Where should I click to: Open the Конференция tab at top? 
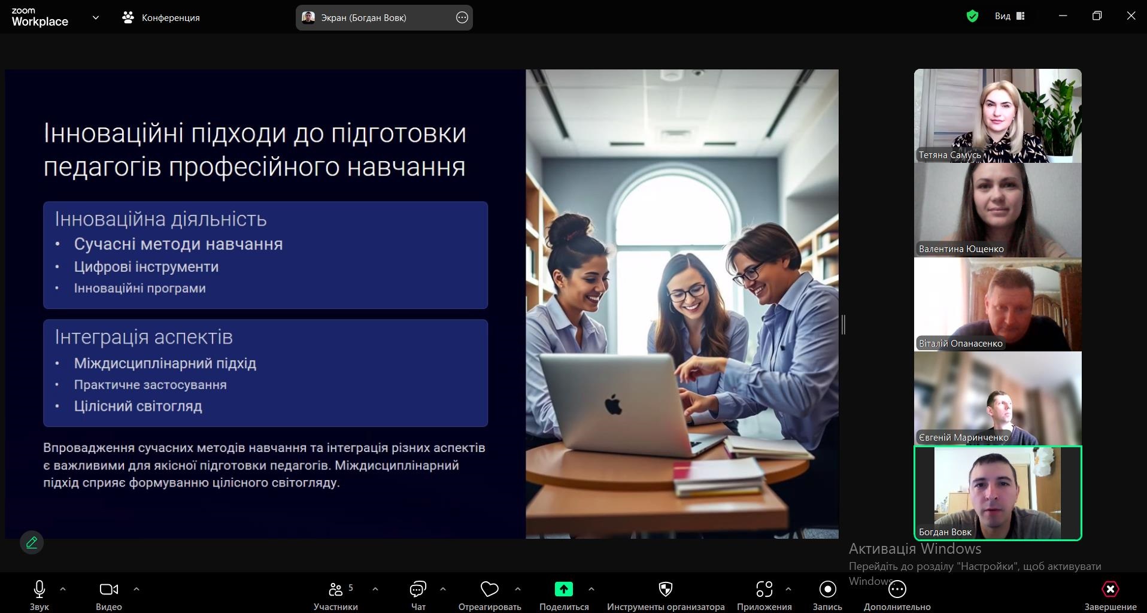click(x=161, y=17)
